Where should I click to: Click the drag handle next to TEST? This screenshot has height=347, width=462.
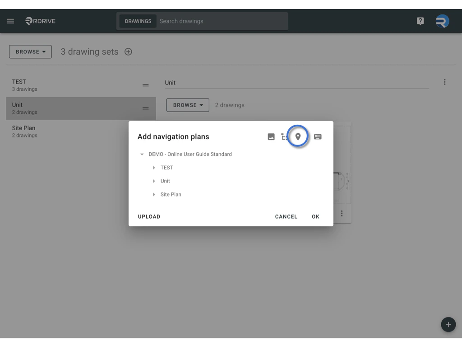coord(145,85)
